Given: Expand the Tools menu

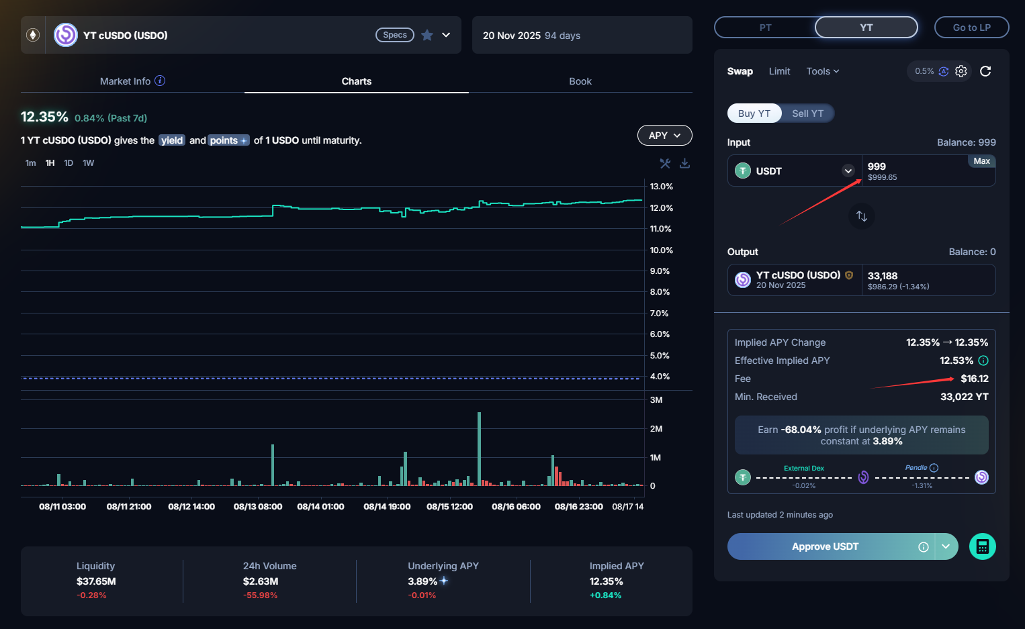Looking at the screenshot, I should pyautogui.click(x=822, y=71).
